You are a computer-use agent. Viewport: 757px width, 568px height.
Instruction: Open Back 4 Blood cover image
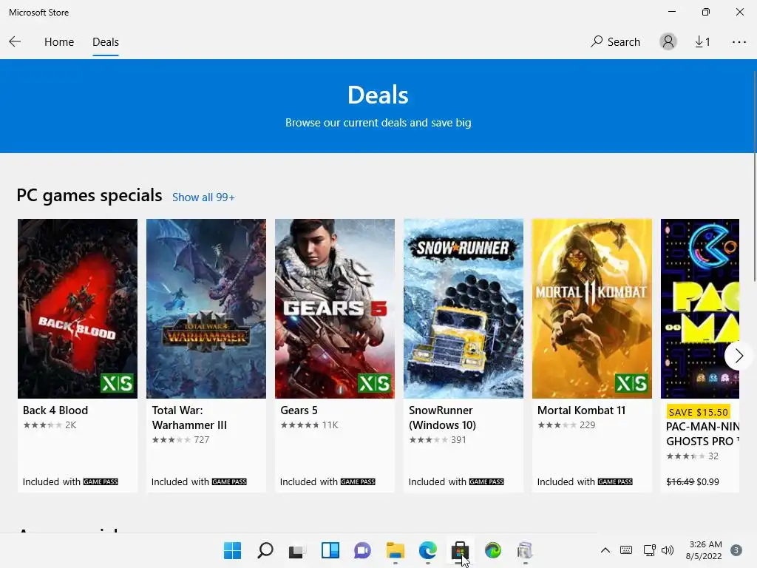coord(77,308)
